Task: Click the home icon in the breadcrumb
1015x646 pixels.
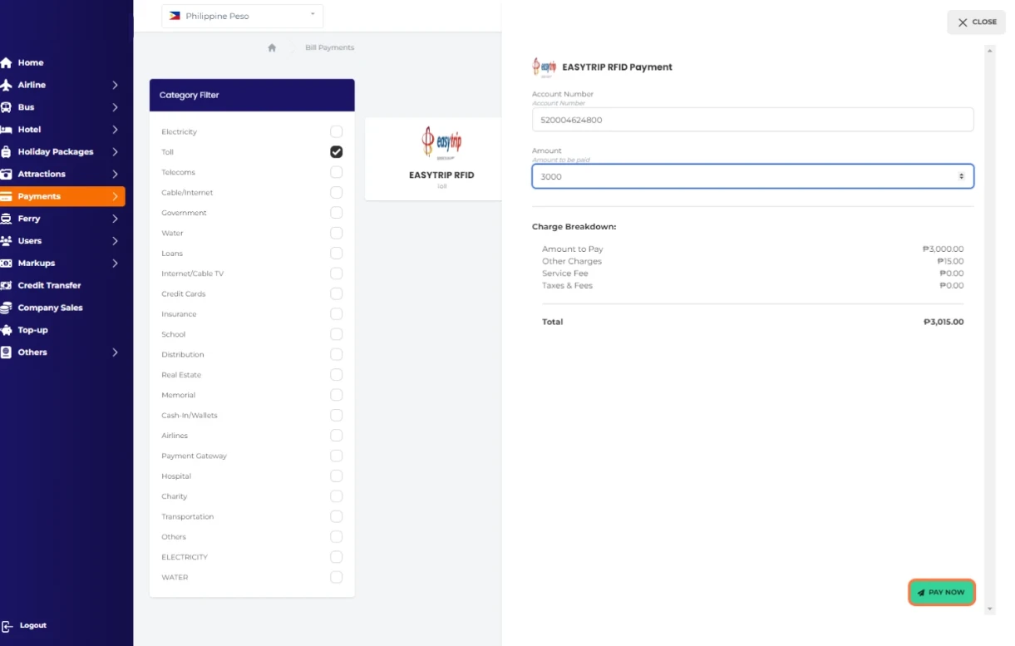Action: pyautogui.click(x=272, y=48)
